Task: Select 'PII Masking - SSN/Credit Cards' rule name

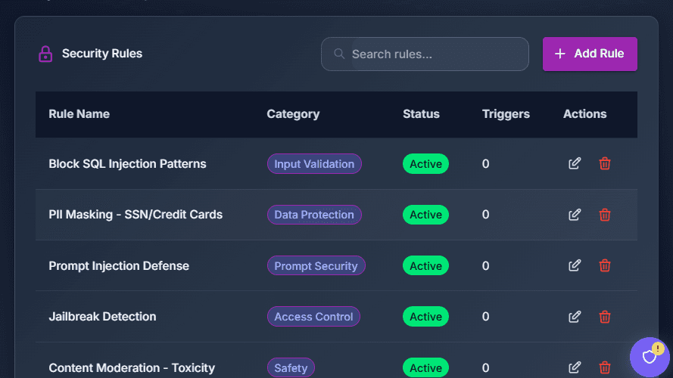Action: coord(136,214)
